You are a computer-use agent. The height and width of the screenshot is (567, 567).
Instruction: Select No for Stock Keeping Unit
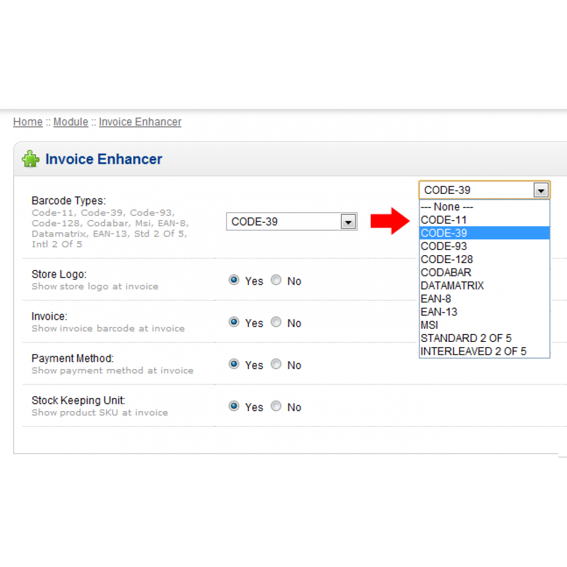point(276,406)
